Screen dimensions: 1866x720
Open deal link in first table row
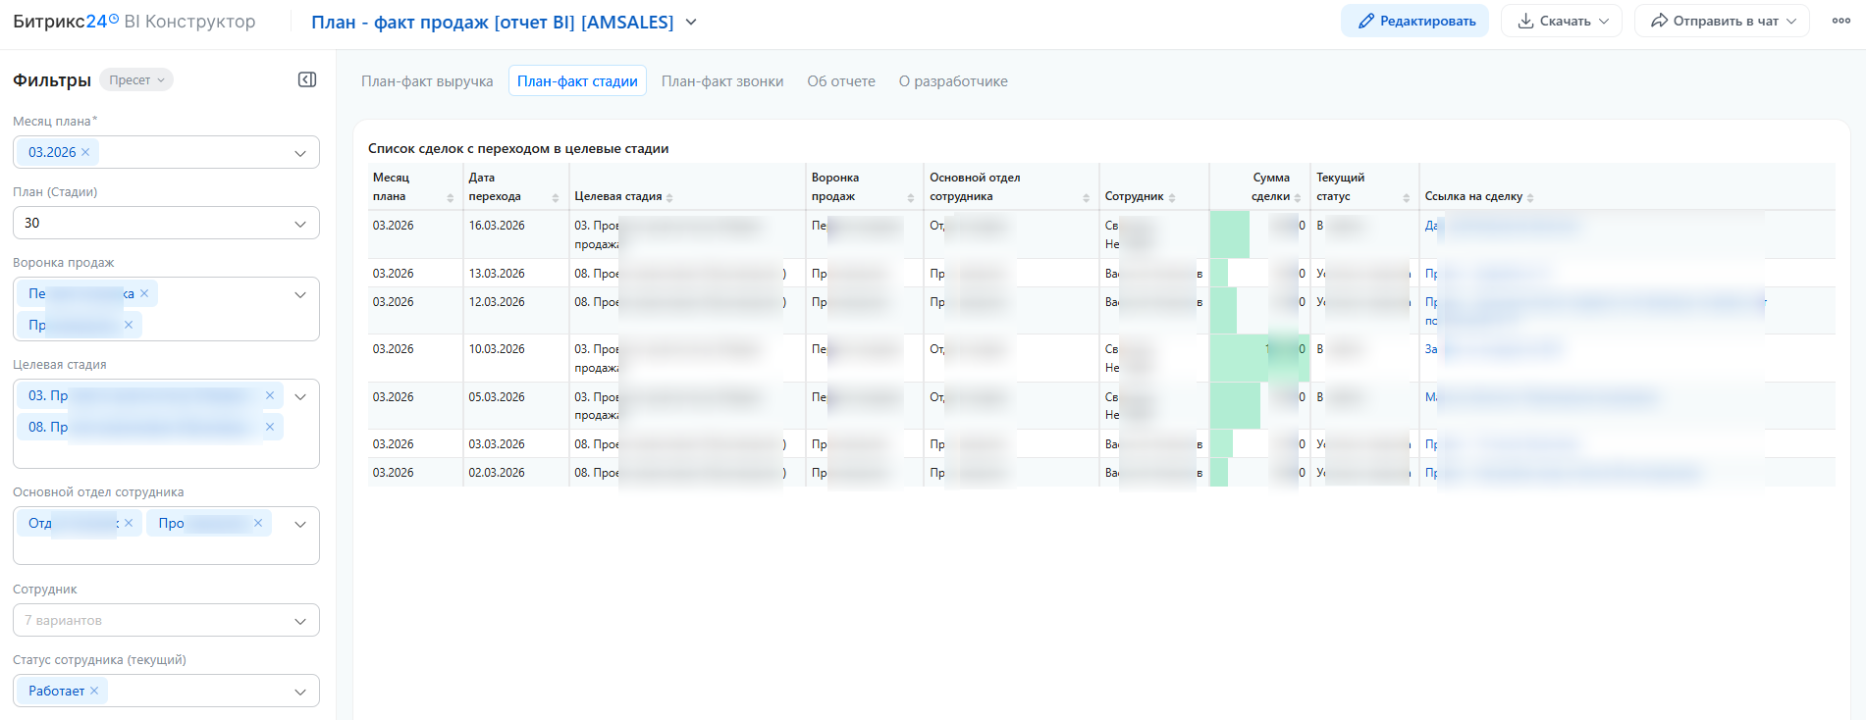coord(1431,226)
